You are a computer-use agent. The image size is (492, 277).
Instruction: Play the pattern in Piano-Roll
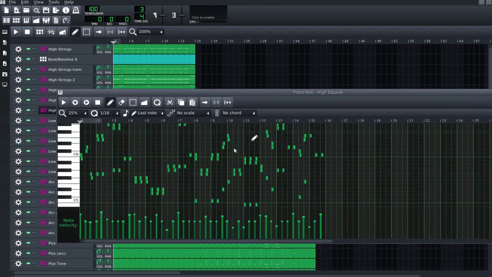click(64, 102)
